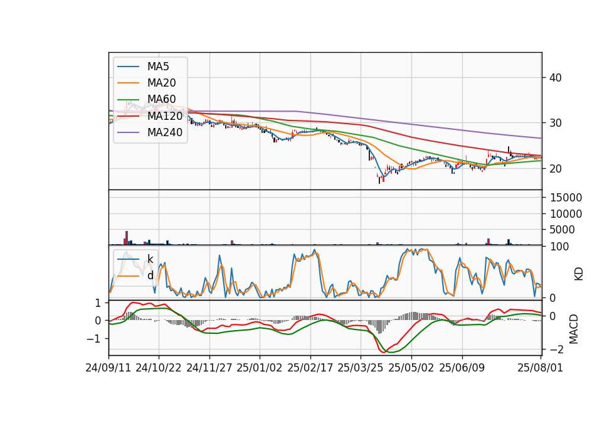The image size is (602, 433).
Task: Click the volume axis value 15000
Action: coord(566,198)
